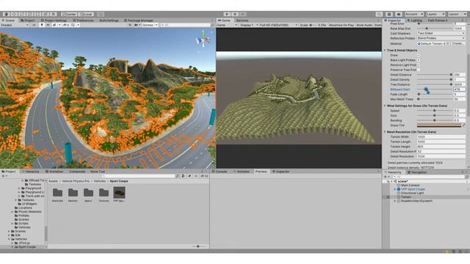Image resolution: width=470 pixels, height=264 pixels.
Task: Click the Pause button
Action: 235,14
